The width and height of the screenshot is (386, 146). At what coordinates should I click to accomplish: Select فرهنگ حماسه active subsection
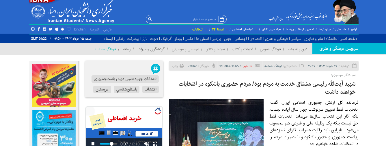105,49
